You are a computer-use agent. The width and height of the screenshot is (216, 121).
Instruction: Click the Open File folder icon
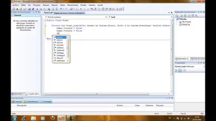pos(21,9)
